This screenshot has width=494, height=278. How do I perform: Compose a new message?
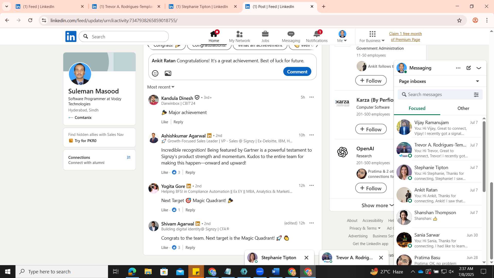click(469, 68)
